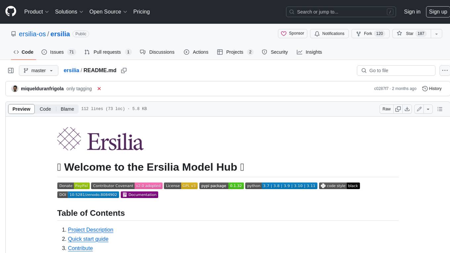Click the Ersilia logo image
The image size is (450, 253).
(x=100, y=139)
